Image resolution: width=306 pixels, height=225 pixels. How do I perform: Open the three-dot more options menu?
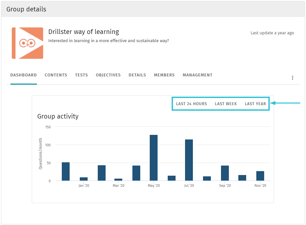point(293,78)
